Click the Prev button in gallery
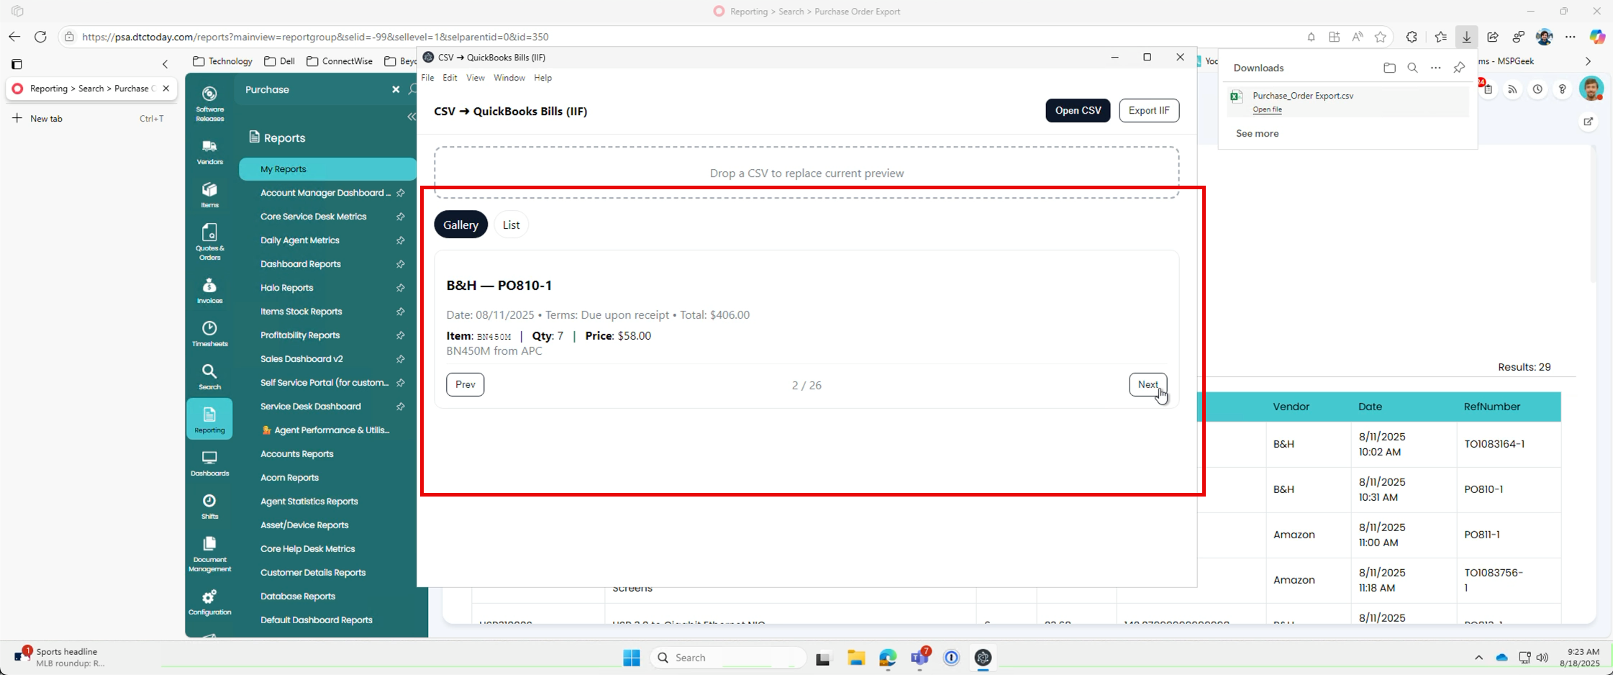 tap(465, 384)
